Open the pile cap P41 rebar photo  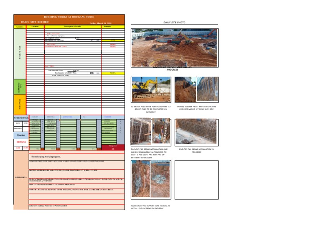[x=196, y=132]
